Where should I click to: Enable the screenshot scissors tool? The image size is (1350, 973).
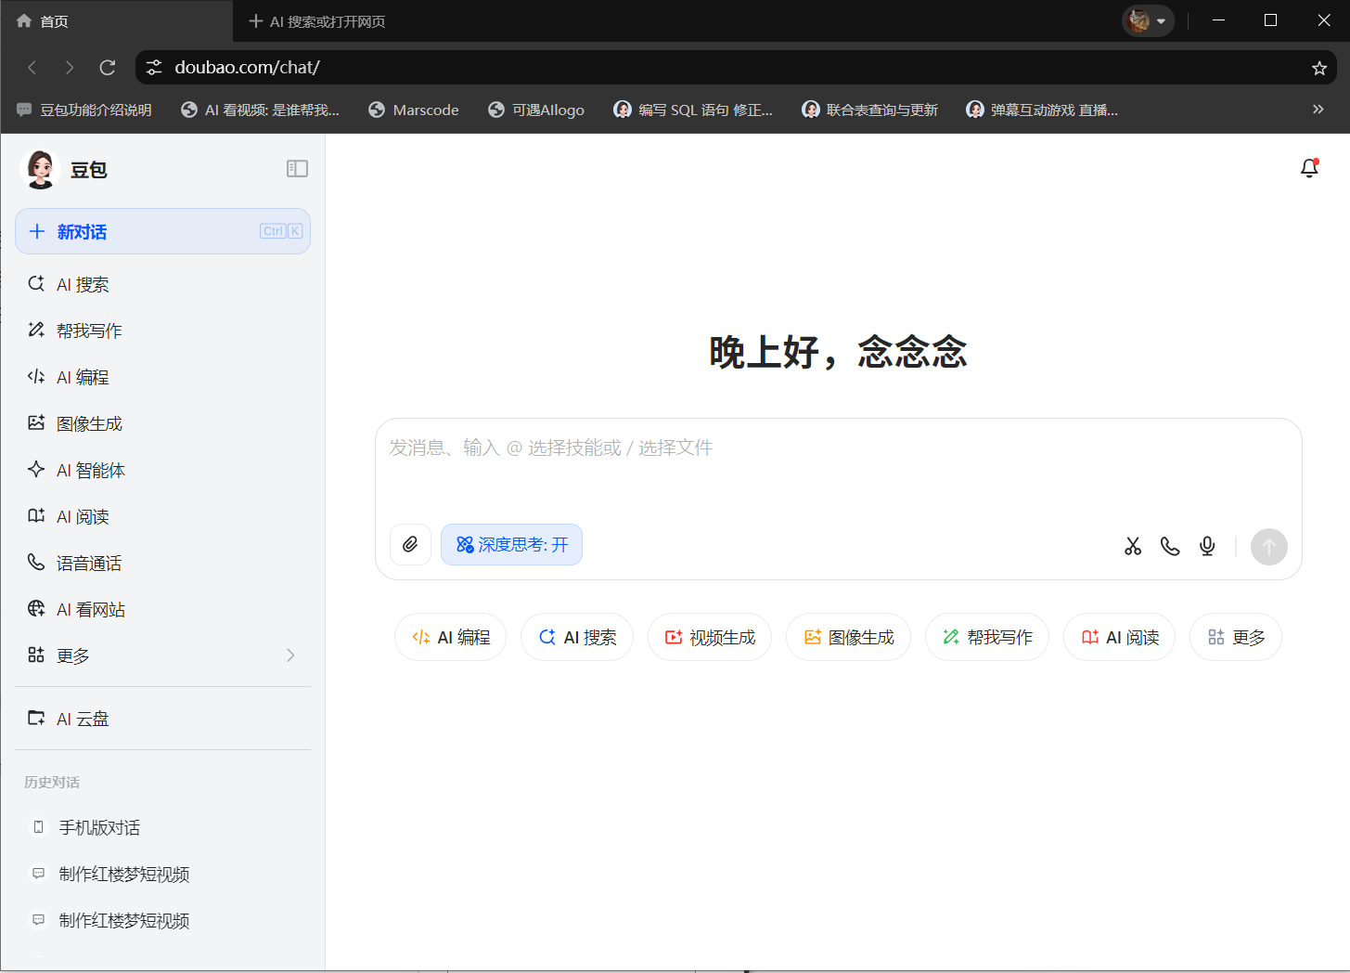pos(1133,547)
